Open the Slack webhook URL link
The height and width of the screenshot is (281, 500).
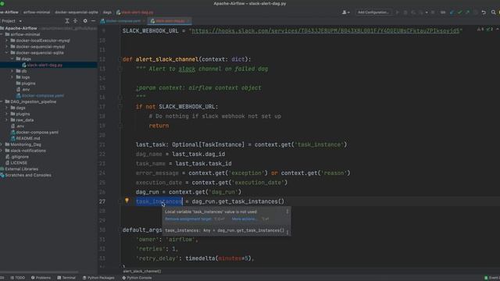pyautogui.click(x=326, y=31)
